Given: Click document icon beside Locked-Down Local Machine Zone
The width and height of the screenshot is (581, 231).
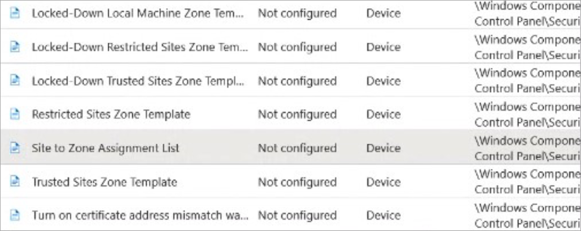Looking at the screenshot, I should click(x=16, y=13).
